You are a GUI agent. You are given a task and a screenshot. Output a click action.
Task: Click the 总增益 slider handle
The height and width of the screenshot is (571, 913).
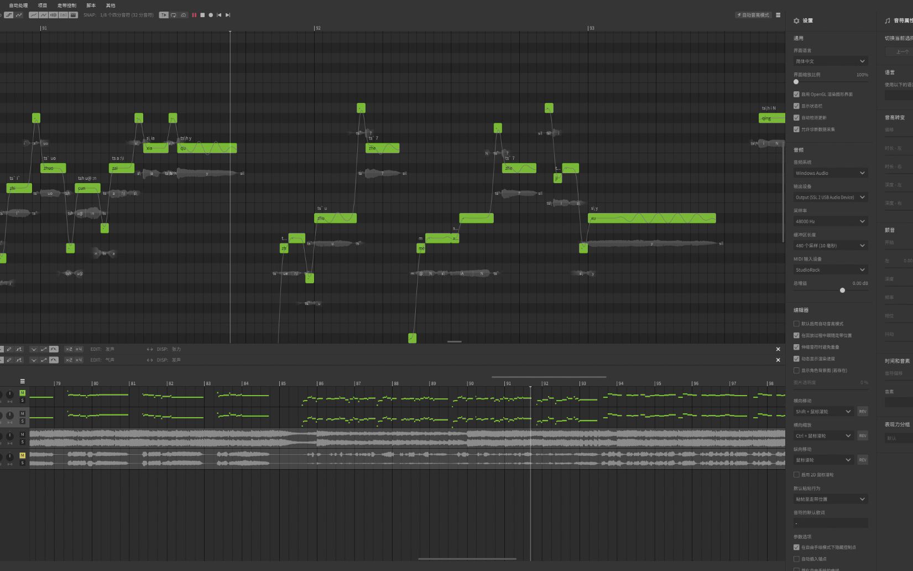tap(842, 290)
